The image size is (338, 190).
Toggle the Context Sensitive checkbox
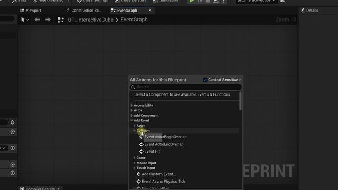tap(205, 80)
